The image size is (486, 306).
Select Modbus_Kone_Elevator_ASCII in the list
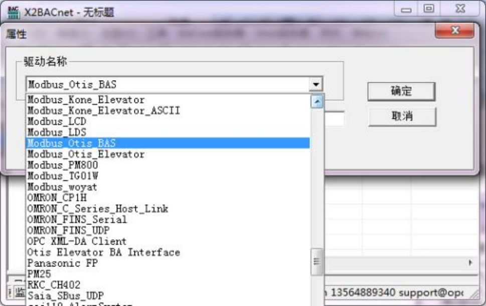[x=168, y=111]
